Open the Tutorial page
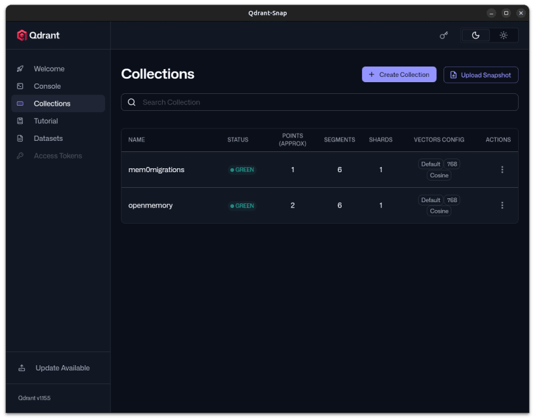Screen dimensions: 535x420 pos(58,121)
